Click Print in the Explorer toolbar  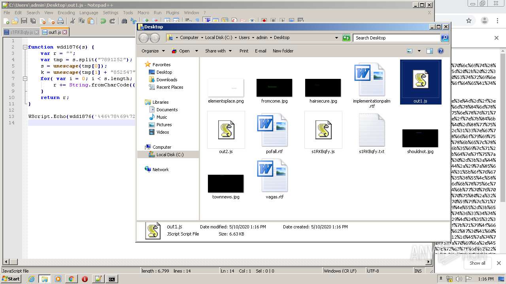click(x=244, y=51)
